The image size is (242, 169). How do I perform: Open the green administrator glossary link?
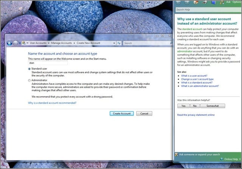click(x=185, y=51)
